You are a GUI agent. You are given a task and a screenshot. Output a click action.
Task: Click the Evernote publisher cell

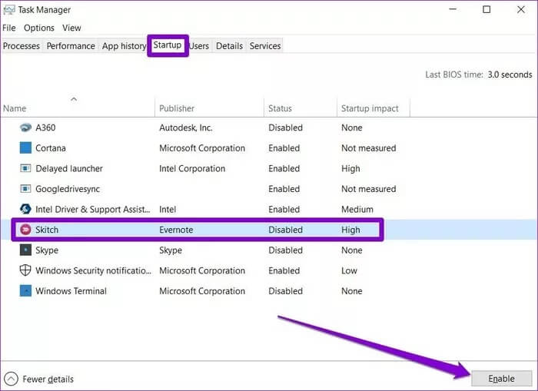[176, 230]
